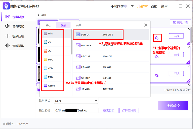The height and width of the screenshot is (129, 193).
Task: Switch to the 音频 tab
Action: pyautogui.click(x=79, y=25)
